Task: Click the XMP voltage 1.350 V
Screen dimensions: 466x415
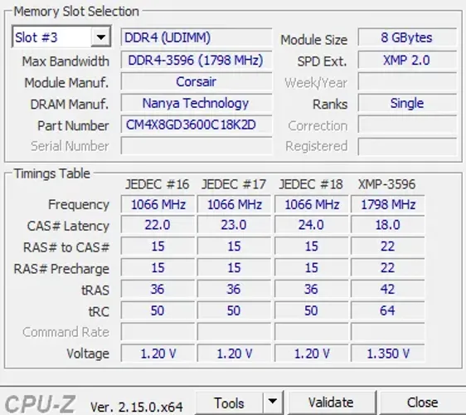Action: point(388,354)
